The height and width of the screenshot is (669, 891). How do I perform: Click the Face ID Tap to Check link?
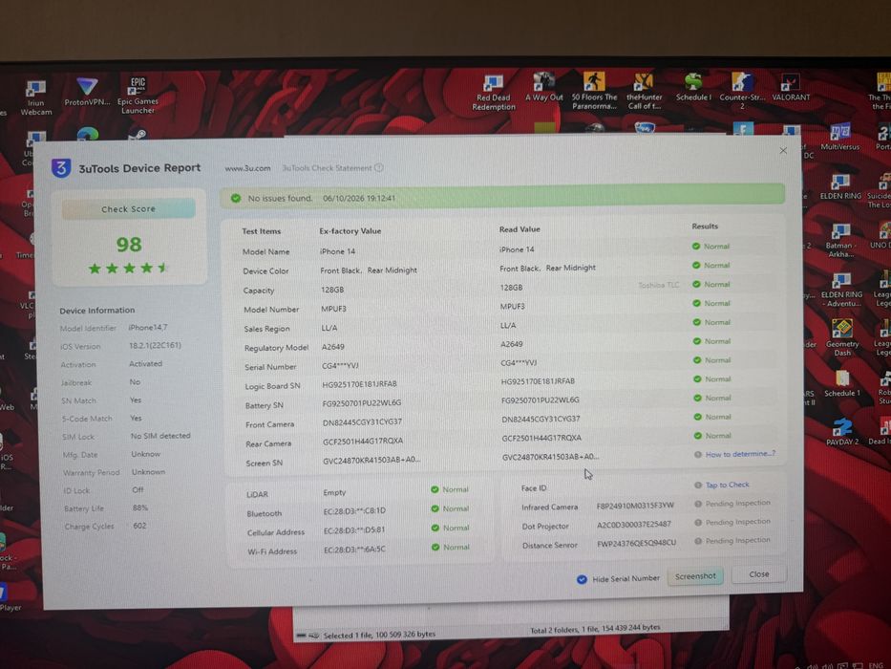pyautogui.click(x=728, y=485)
